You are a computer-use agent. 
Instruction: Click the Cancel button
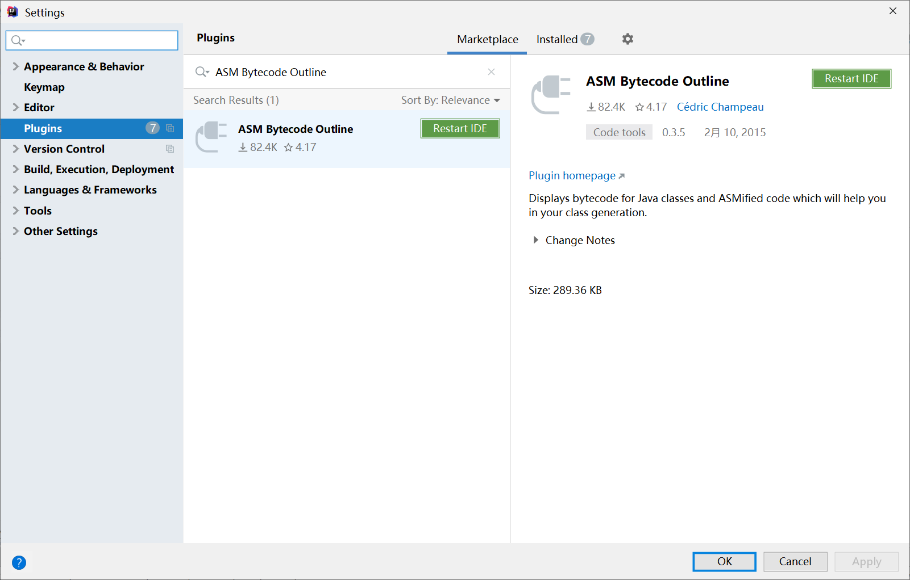(795, 561)
